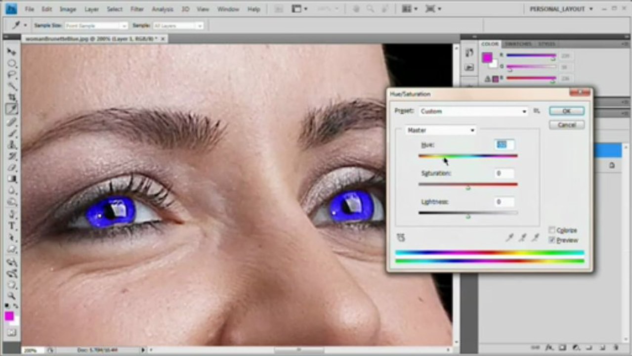Launch Bridge from the application bar
632x356 pixels.
[x=279, y=9]
